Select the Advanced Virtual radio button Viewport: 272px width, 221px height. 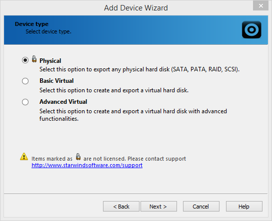point(25,102)
